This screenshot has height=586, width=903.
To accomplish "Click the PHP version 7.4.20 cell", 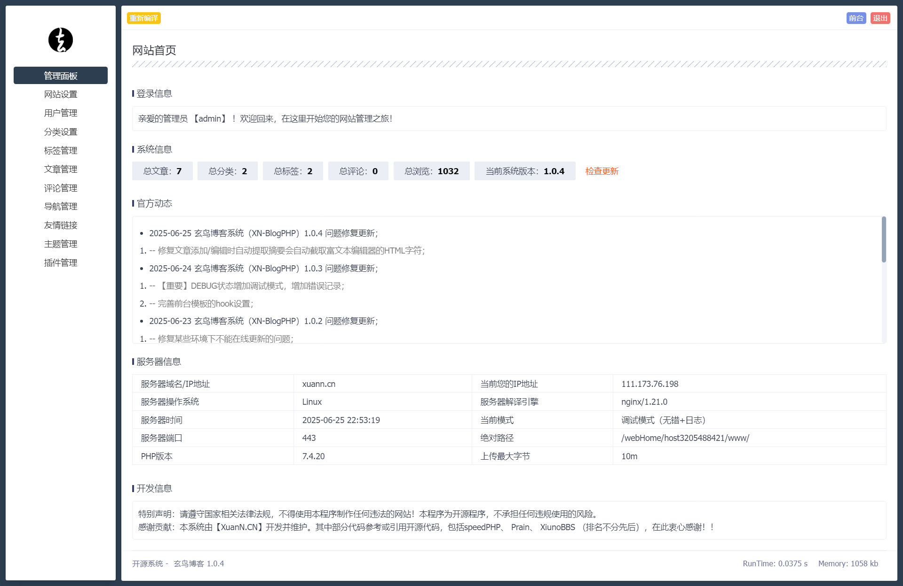I will tap(383, 456).
